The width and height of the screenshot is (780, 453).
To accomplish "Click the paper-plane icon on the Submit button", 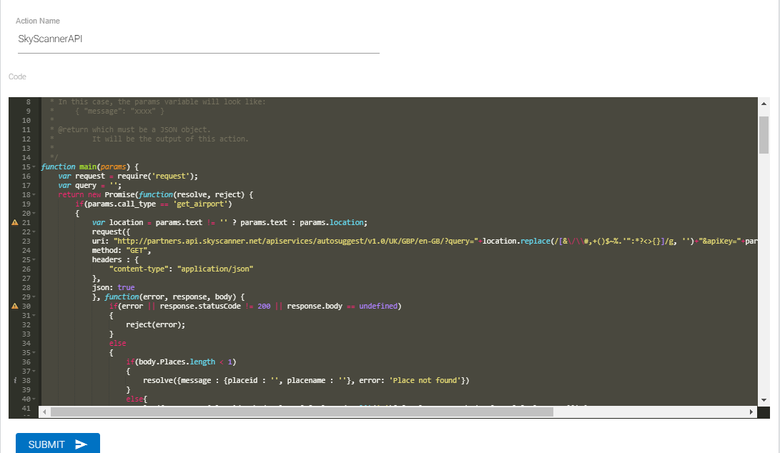I will (x=82, y=444).
